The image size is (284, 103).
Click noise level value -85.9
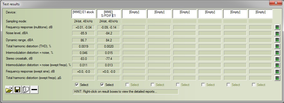83,33
